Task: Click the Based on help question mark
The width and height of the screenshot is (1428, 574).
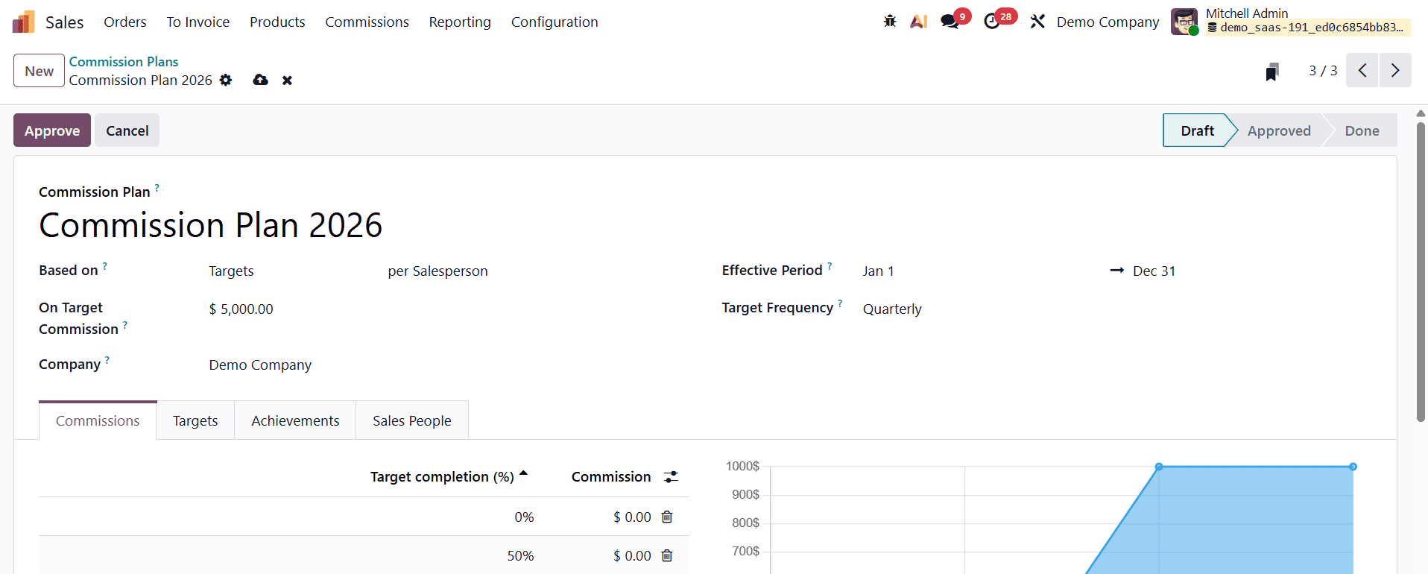Action: pos(104,266)
